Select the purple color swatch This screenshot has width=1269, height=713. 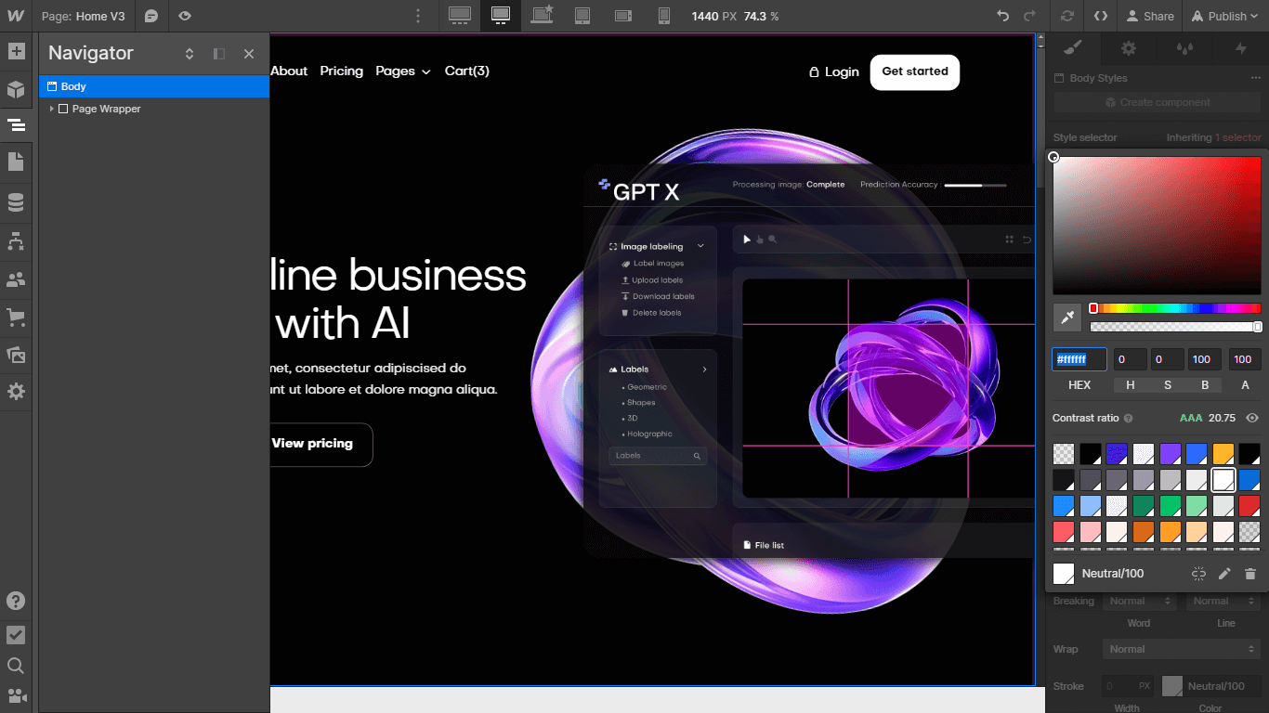tap(1171, 453)
